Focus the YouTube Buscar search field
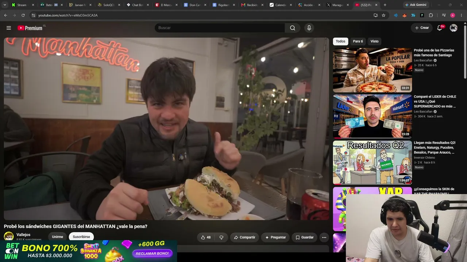The width and height of the screenshot is (467, 262). click(x=220, y=28)
